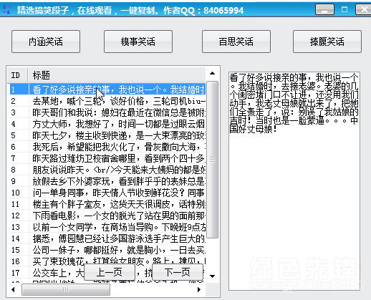
Task: Select row 10 about 单身同事
Action: 107,193
